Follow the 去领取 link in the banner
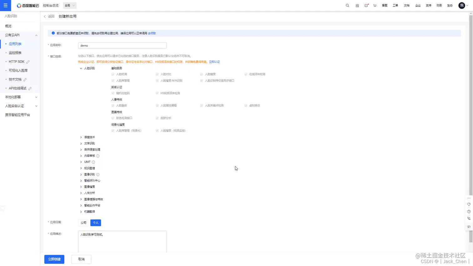Image resolution: width=473 pixels, height=266 pixels. (152, 33)
